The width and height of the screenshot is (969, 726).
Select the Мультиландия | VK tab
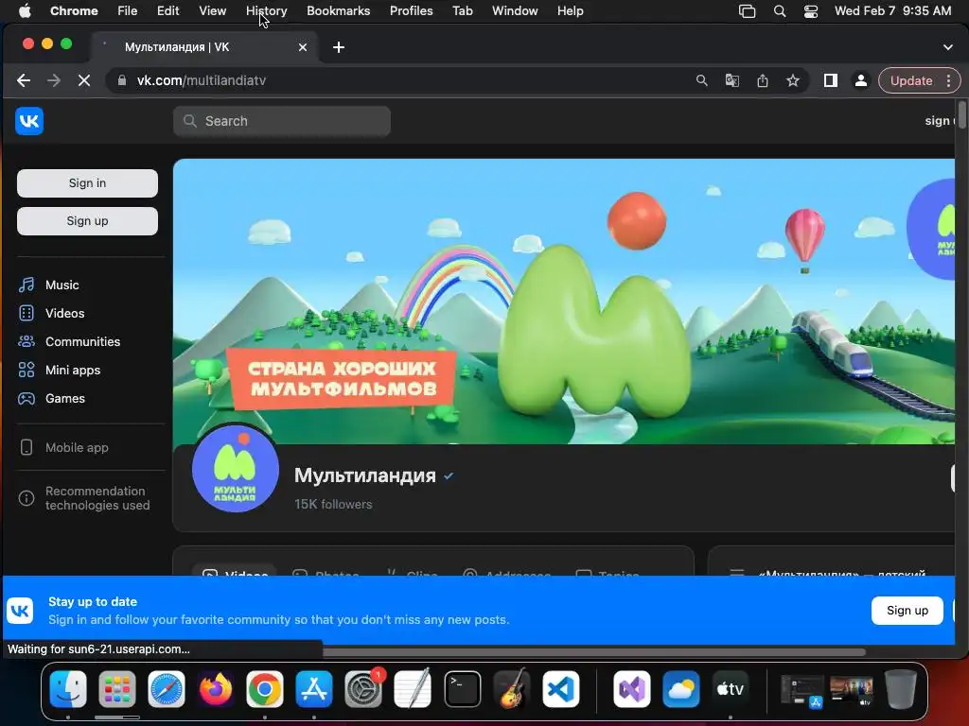204,47
